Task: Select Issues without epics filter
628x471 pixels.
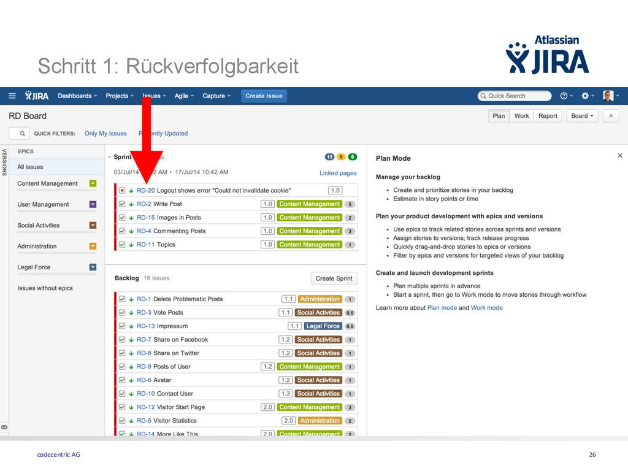Action: click(x=45, y=288)
